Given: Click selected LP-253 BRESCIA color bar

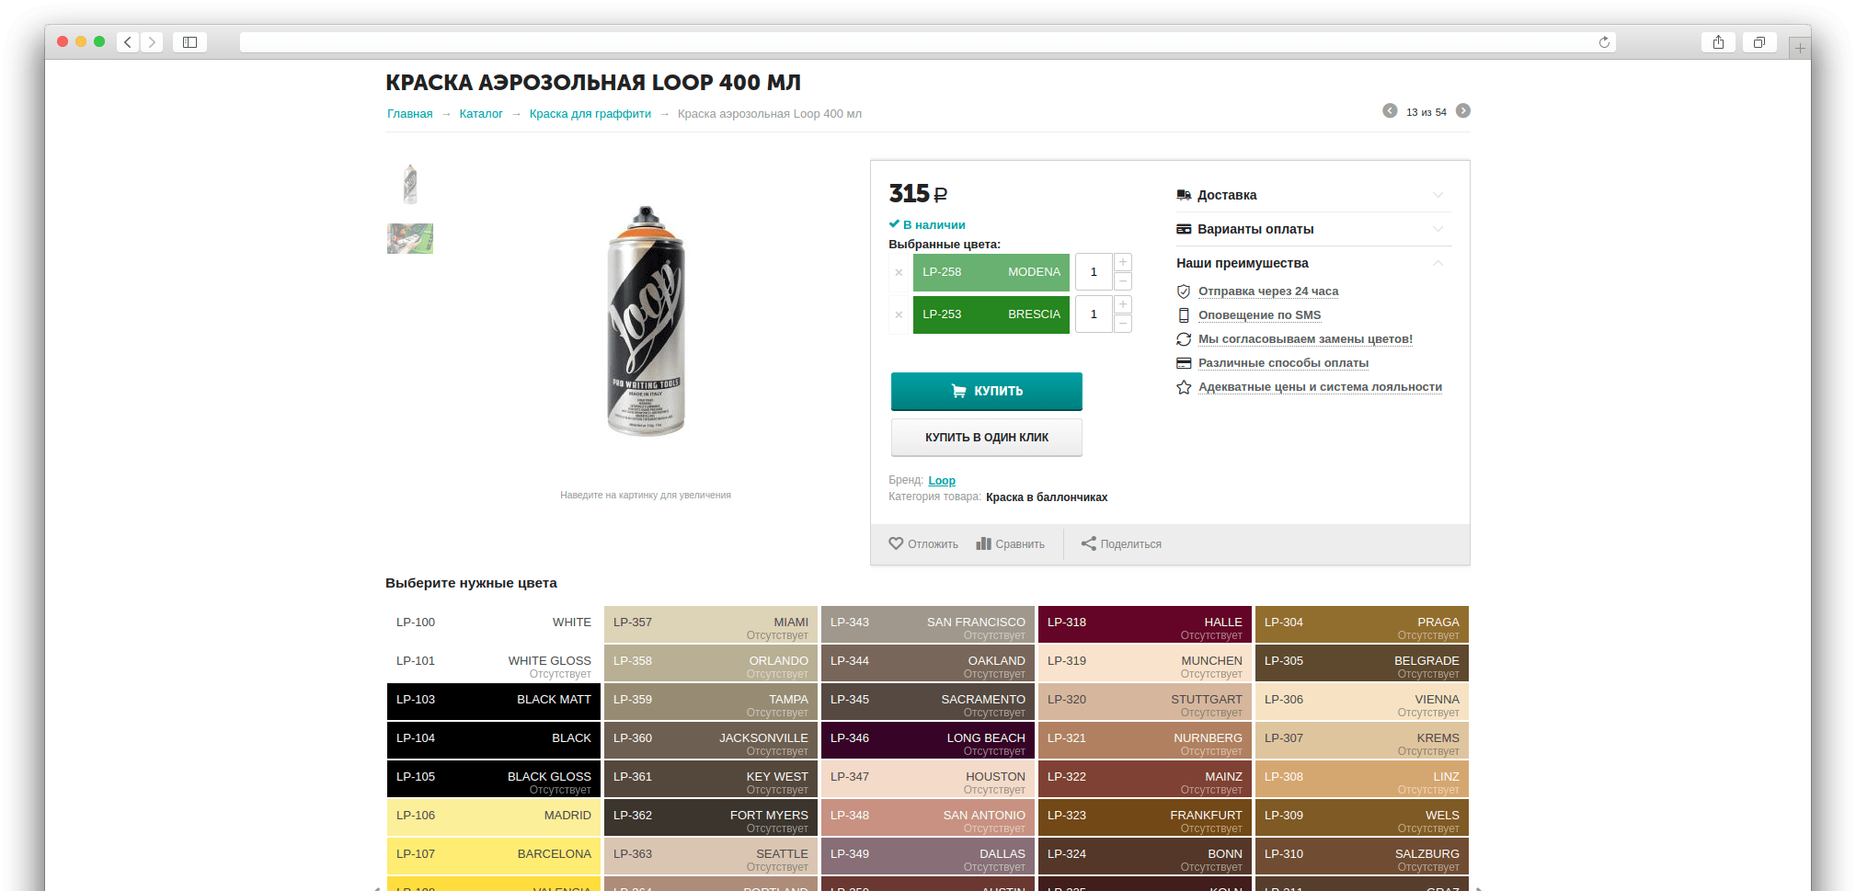Looking at the screenshot, I should click(x=991, y=314).
